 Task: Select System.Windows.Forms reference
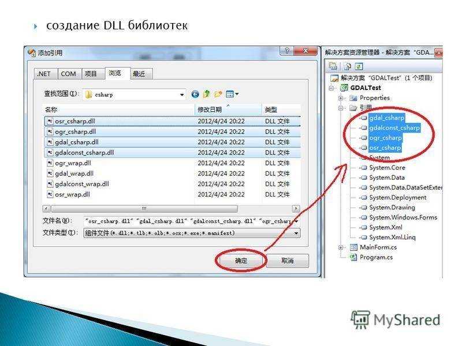(403, 217)
